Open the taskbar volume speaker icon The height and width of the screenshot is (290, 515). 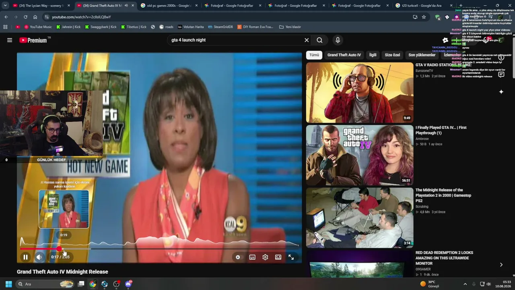[489, 284]
